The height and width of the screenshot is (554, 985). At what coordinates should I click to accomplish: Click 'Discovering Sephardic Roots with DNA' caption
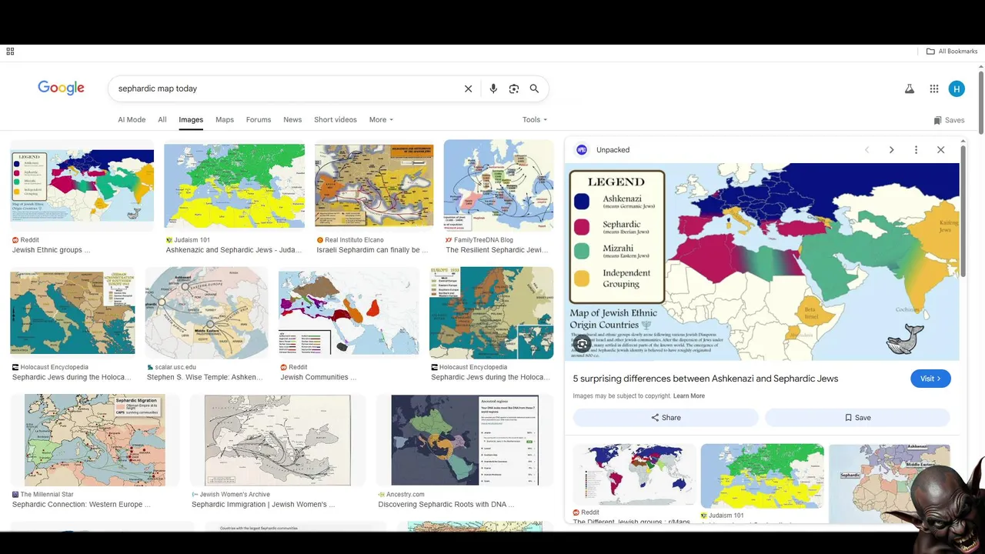coord(446,505)
